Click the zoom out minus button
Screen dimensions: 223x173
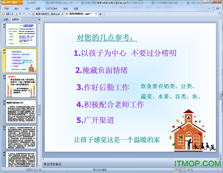[x=195, y=169]
